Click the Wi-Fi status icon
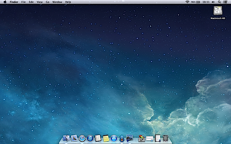 pos(187,2)
